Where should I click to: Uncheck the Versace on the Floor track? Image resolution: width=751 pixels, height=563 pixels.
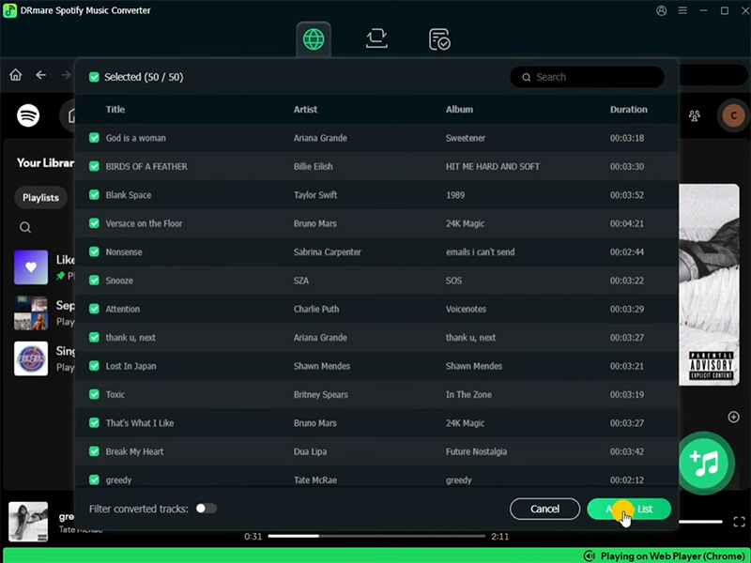pyautogui.click(x=94, y=223)
